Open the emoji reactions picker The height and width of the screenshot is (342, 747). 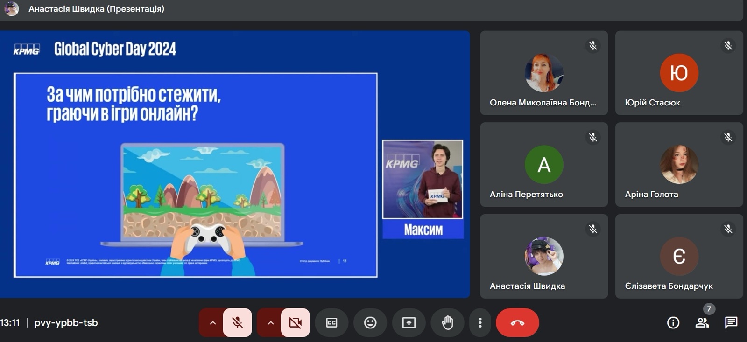point(370,322)
